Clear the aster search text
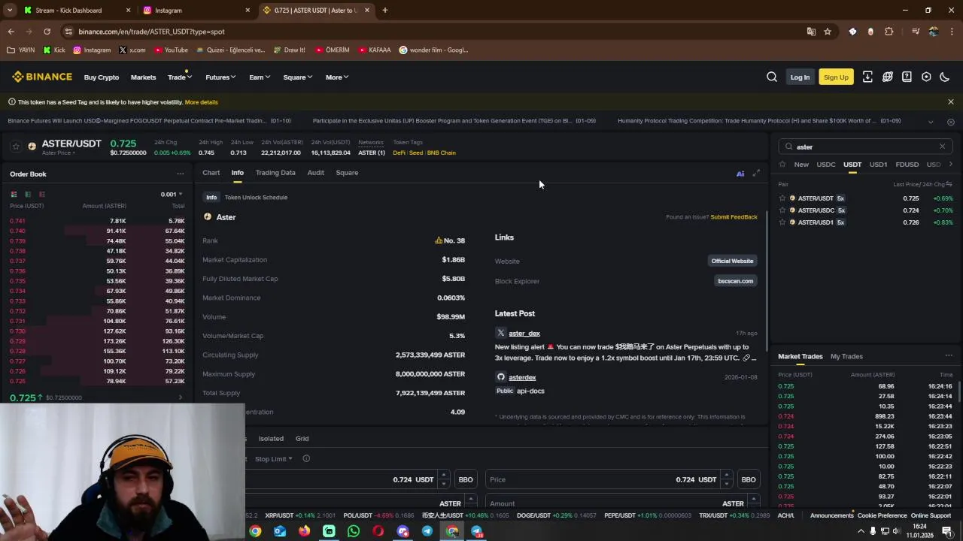Viewport: 963px width, 541px height. (x=942, y=147)
